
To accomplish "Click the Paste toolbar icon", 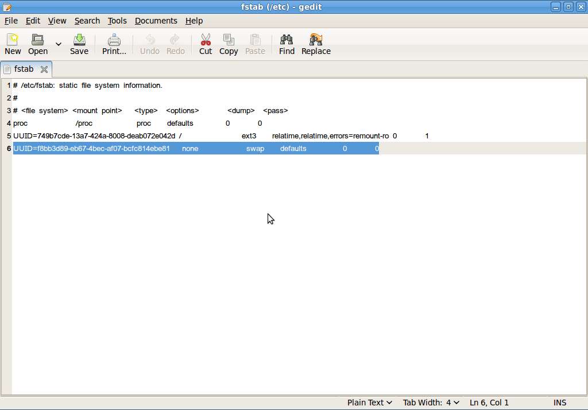I will (x=255, y=44).
